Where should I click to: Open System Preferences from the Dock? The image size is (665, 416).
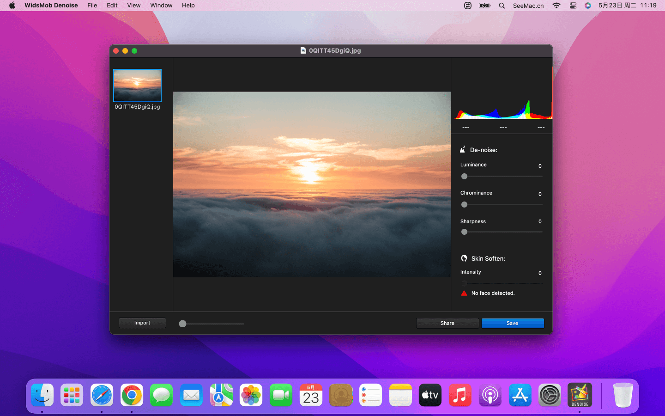point(550,395)
